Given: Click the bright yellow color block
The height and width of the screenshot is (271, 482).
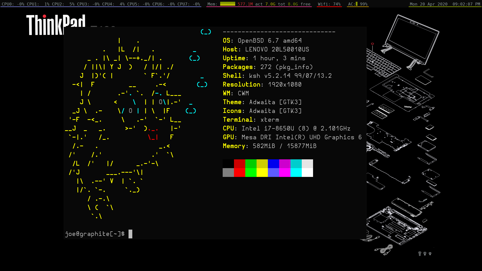Looking at the screenshot, I should (x=262, y=172).
